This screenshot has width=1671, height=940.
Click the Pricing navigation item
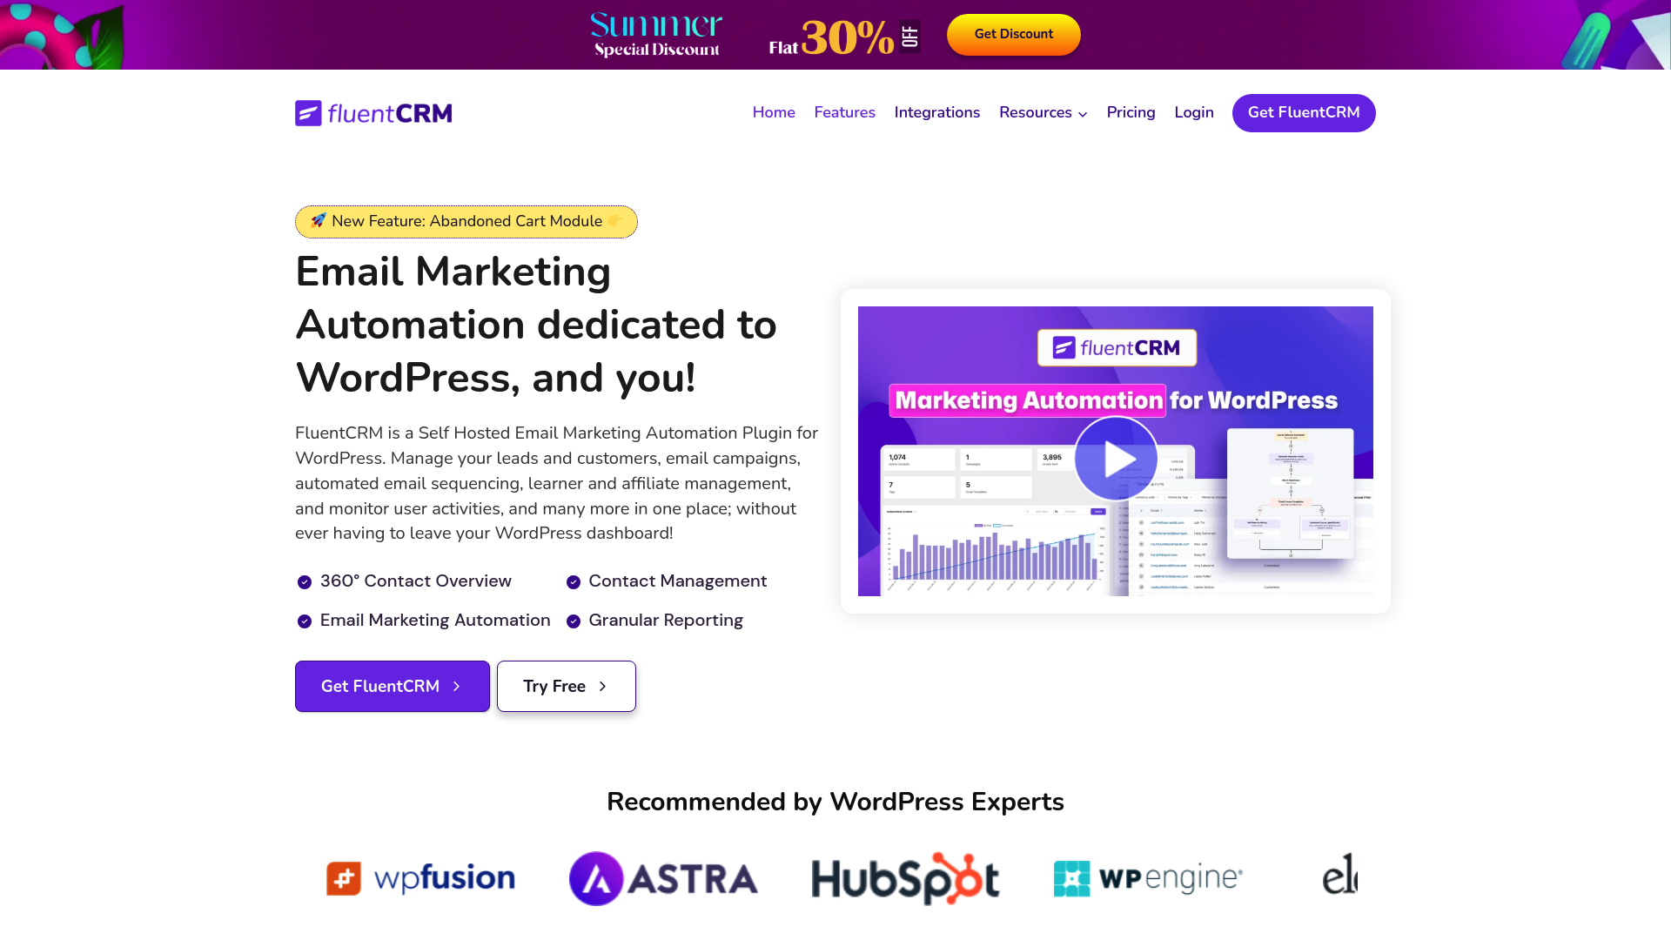[x=1131, y=112]
